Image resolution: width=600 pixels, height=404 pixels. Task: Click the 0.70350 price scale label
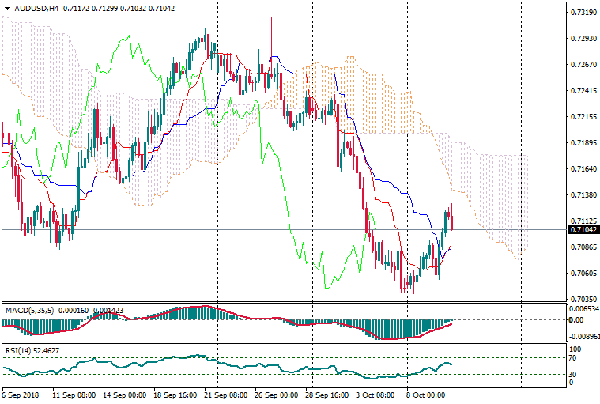(583, 299)
